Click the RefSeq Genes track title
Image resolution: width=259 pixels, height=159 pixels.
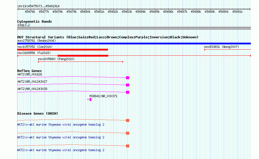coord(29,71)
